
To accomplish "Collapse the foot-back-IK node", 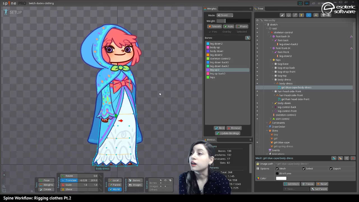I will 271,36.
